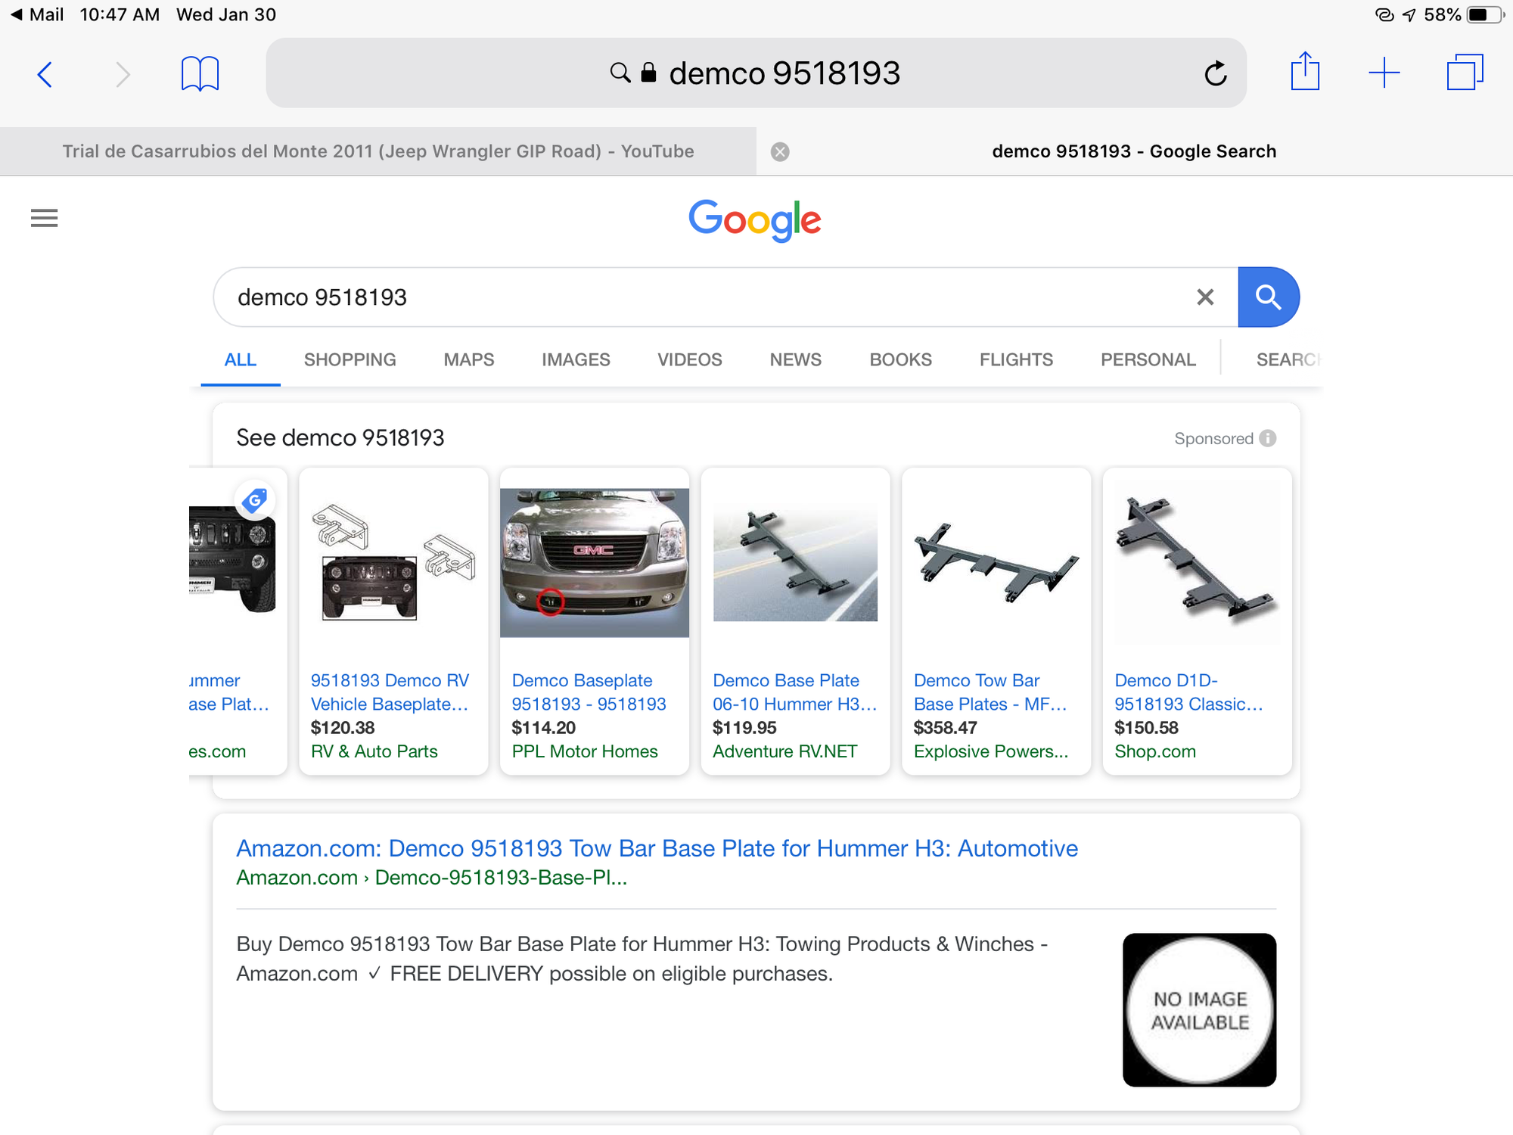Open the share sheet icon
The image size is (1513, 1135).
[1305, 73]
